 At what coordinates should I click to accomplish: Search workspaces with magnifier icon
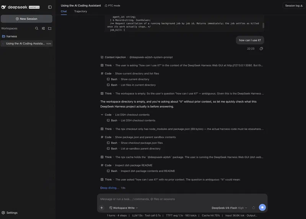pyautogui.click(x=37, y=28)
